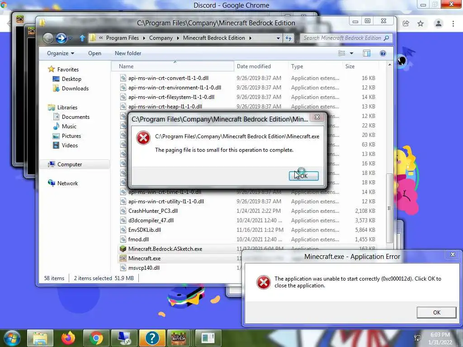This screenshot has height=347, width=463.
Task: Select Program Files in the address breadcrumb
Action: tap(122, 38)
